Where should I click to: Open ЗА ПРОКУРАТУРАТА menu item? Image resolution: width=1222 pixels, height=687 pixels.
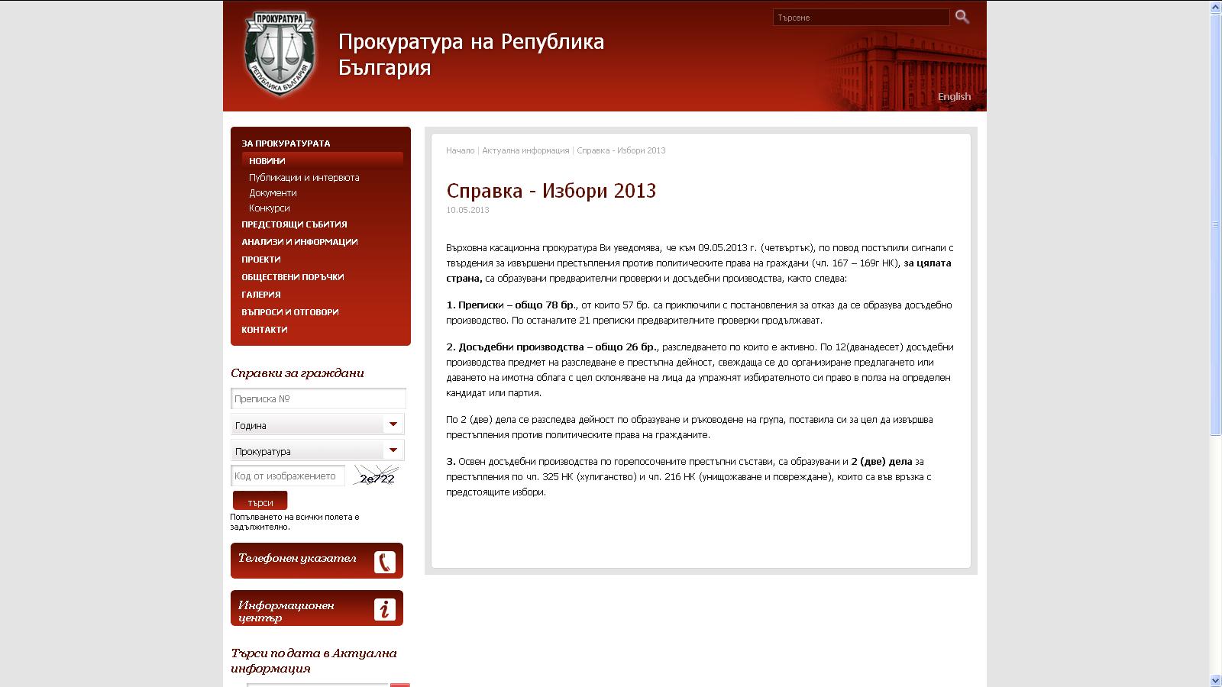coord(286,143)
